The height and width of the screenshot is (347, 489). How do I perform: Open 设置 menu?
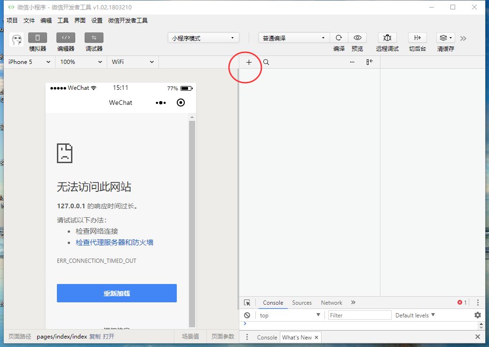click(x=97, y=21)
